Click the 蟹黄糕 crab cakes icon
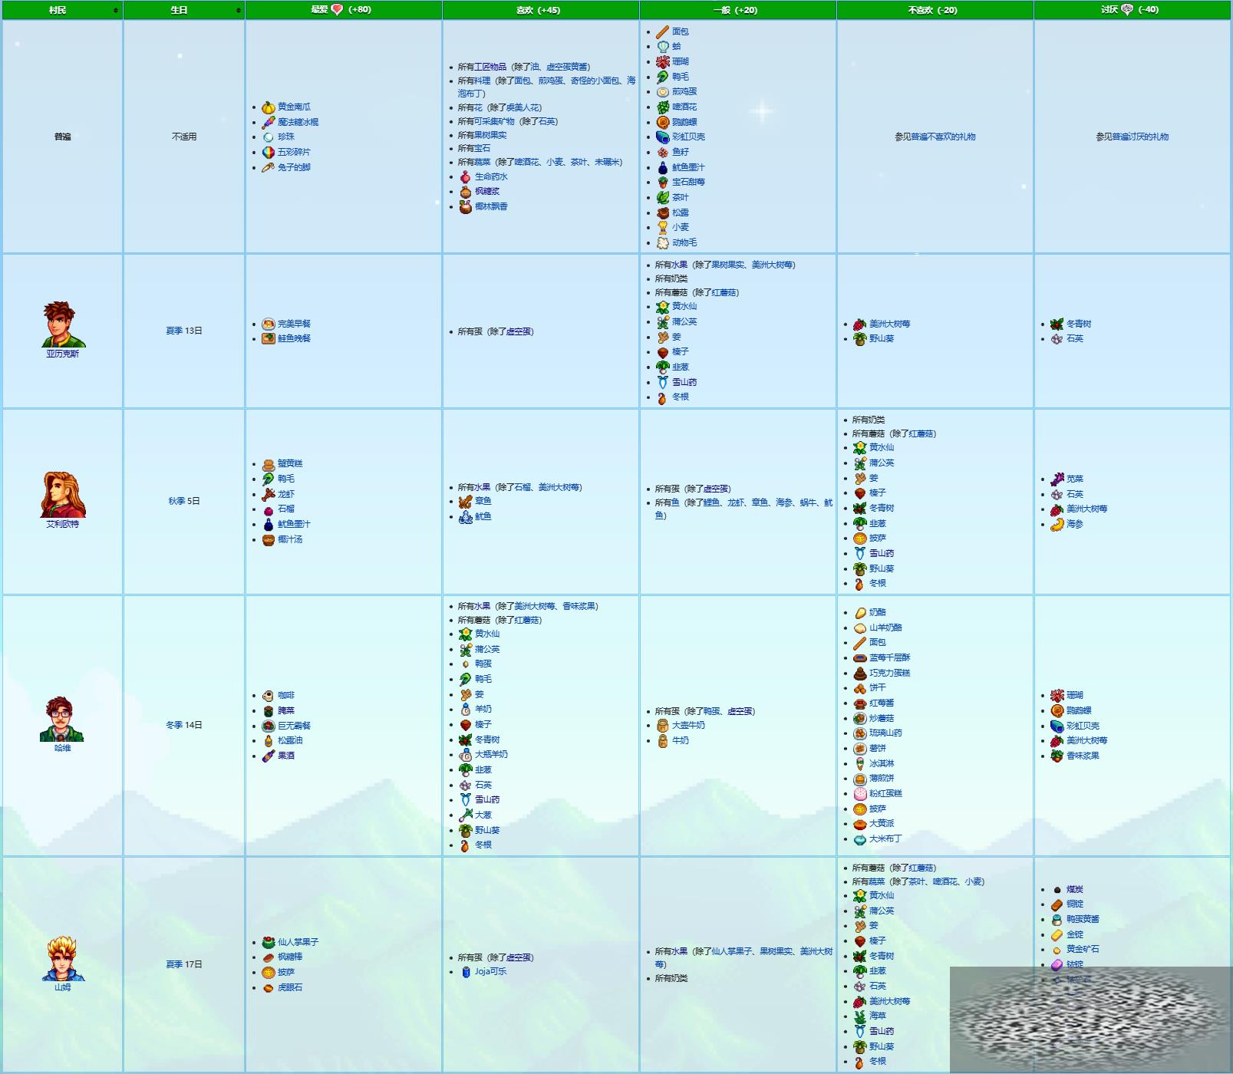Screen dimensions: 1233x1074 click(x=268, y=464)
